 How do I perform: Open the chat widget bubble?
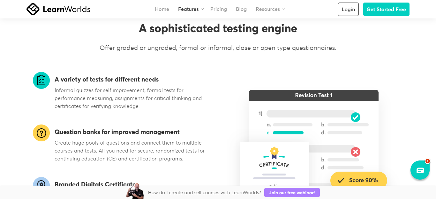tap(420, 170)
